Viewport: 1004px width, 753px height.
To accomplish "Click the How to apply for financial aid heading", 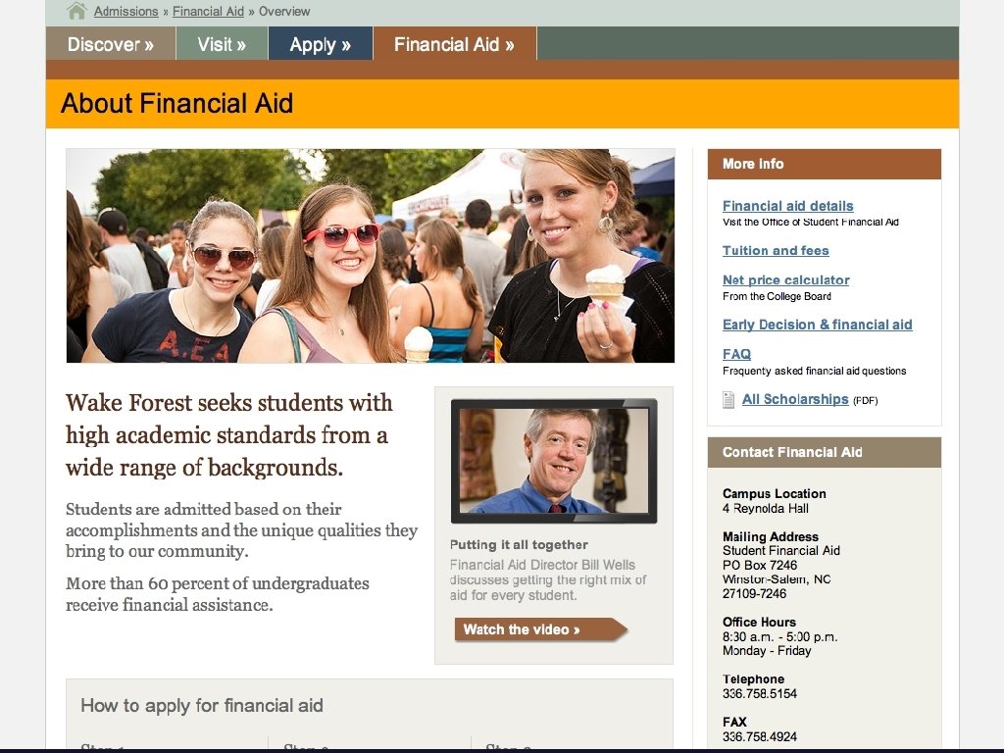I will 202,706.
